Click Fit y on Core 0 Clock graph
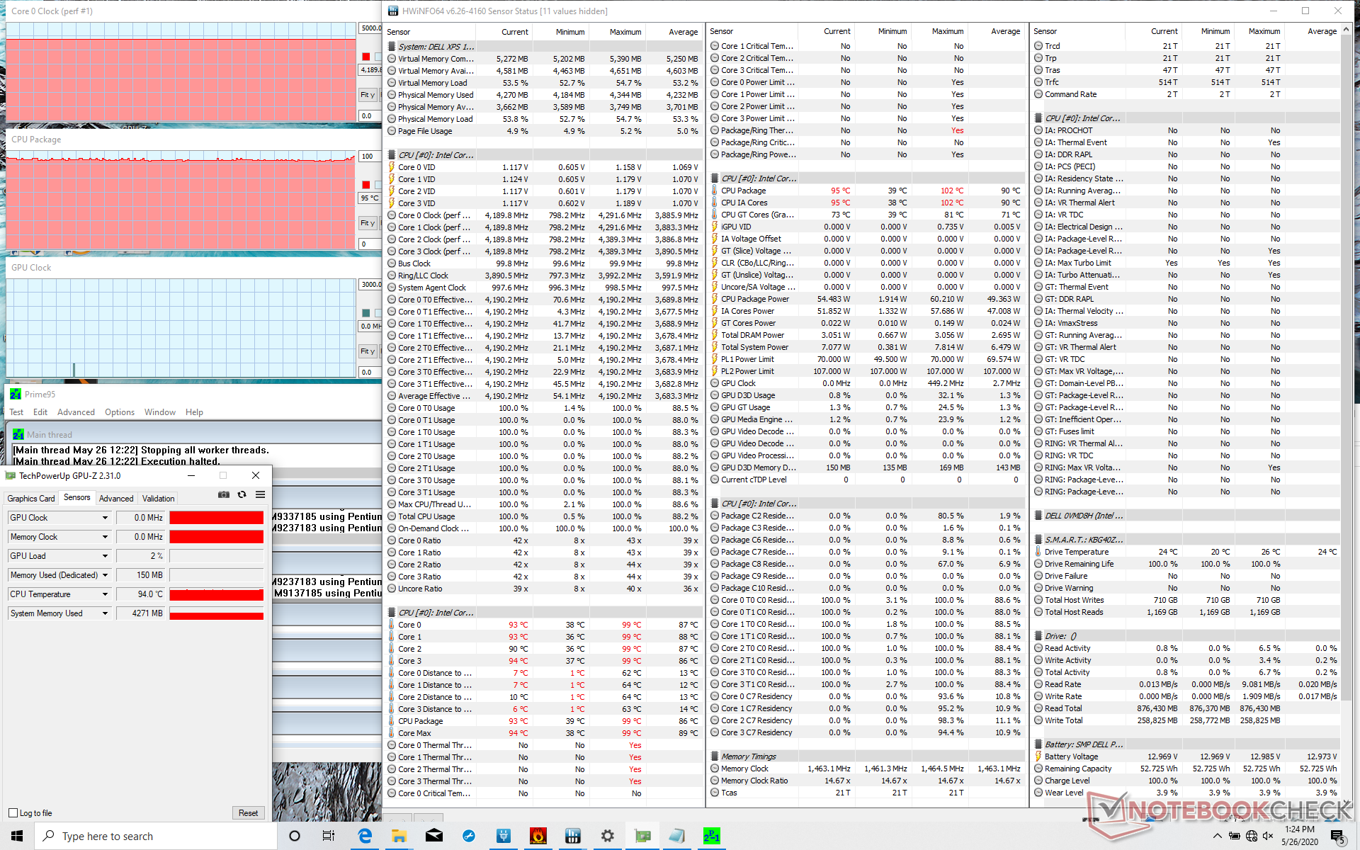 pyautogui.click(x=368, y=95)
